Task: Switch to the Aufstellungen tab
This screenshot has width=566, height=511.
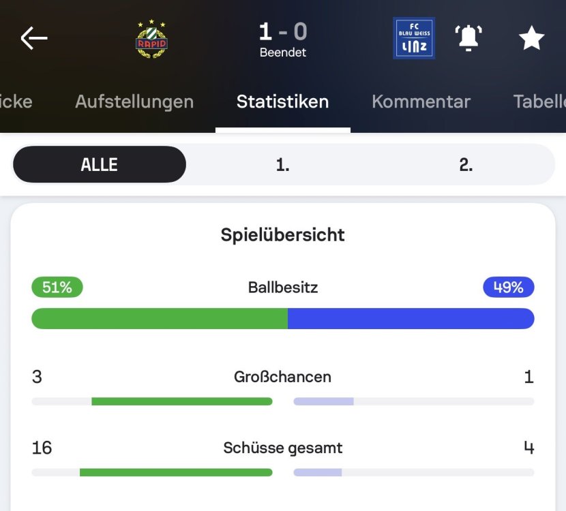Action: pyautogui.click(x=134, y=102)
